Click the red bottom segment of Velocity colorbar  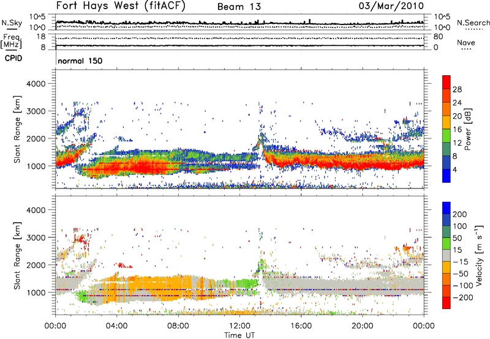point(447,303)
